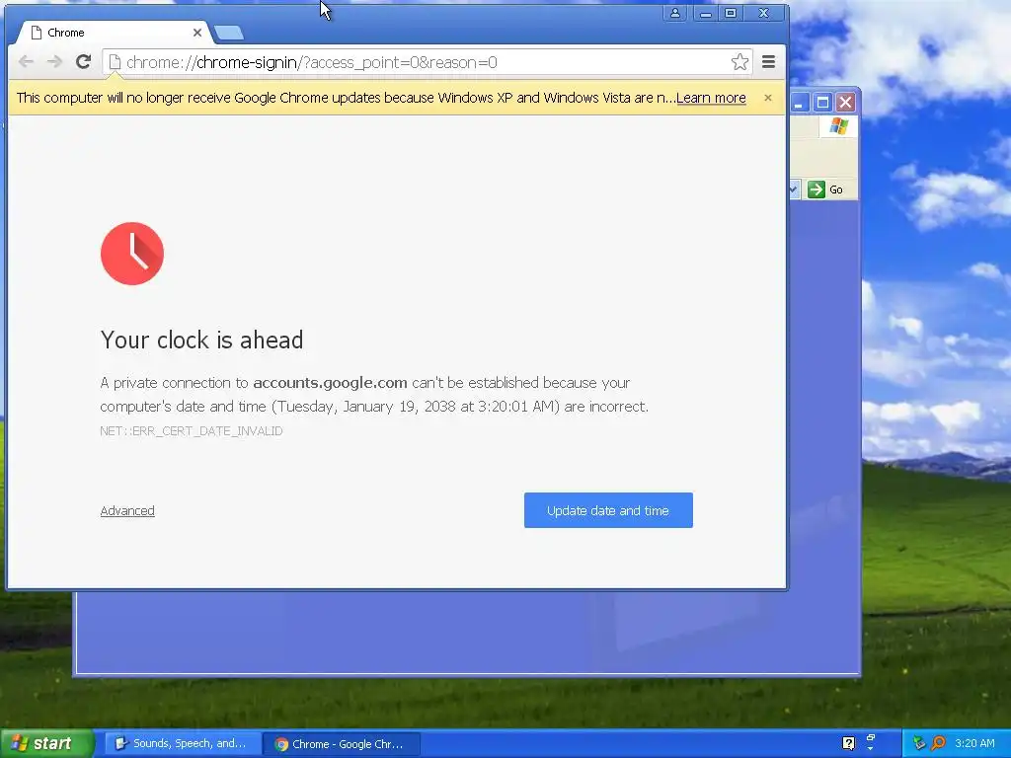The height and width of the screenshot is (758, 1011).
Task: Click the Advanced link
Action: [127, 510]
